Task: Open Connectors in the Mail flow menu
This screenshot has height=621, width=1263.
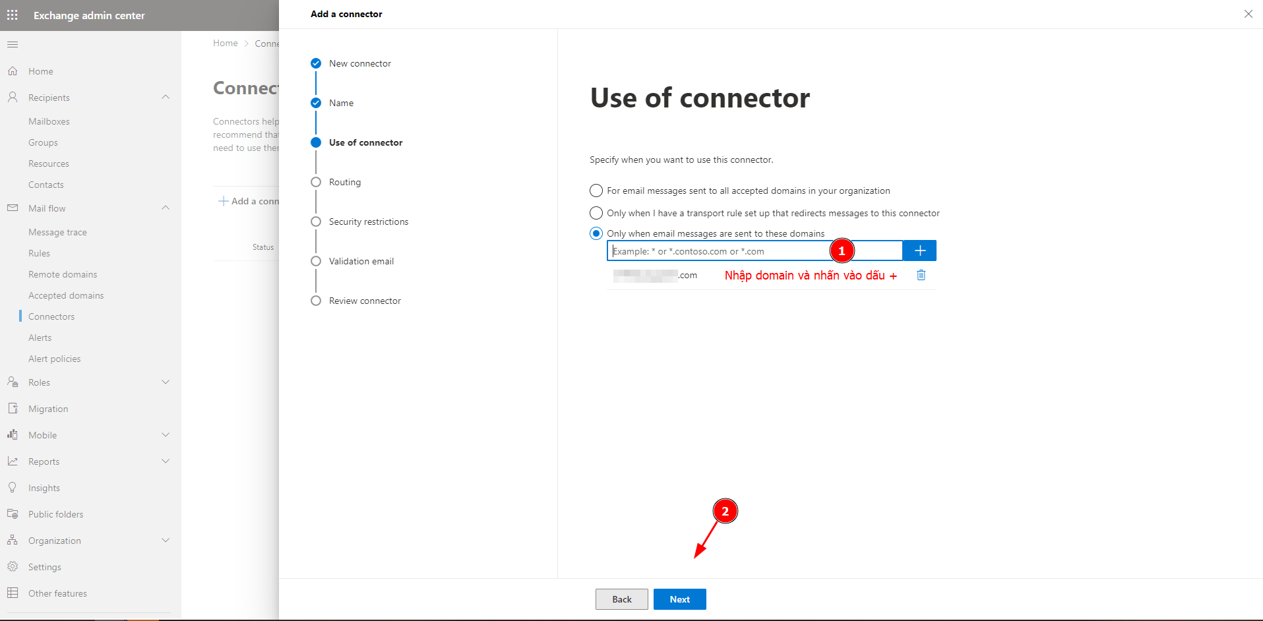Action: coord(51,316)
